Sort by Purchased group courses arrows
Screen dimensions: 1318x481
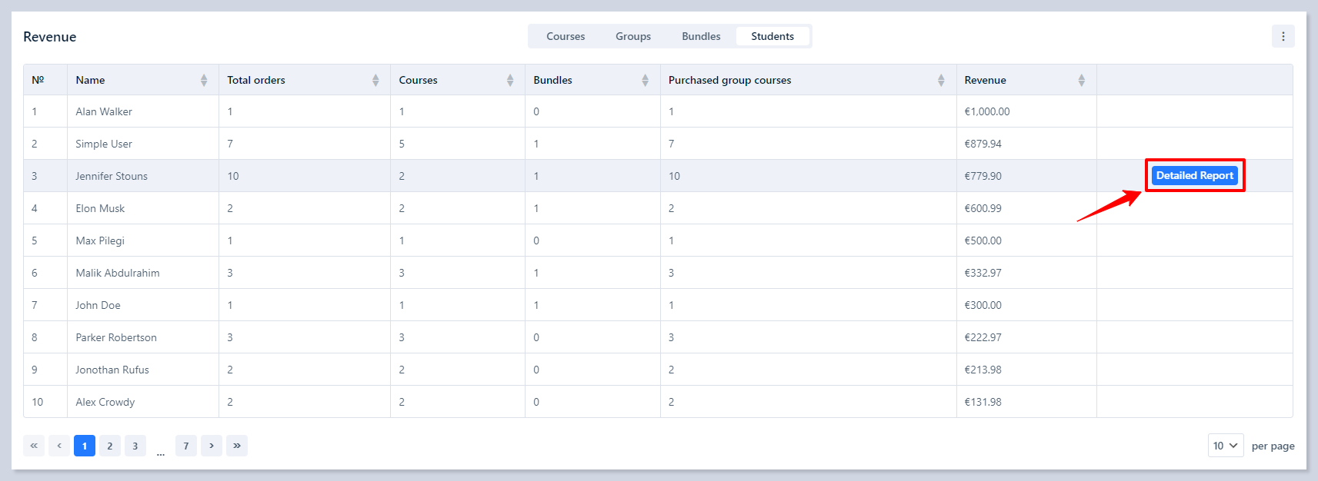(941, 80)
